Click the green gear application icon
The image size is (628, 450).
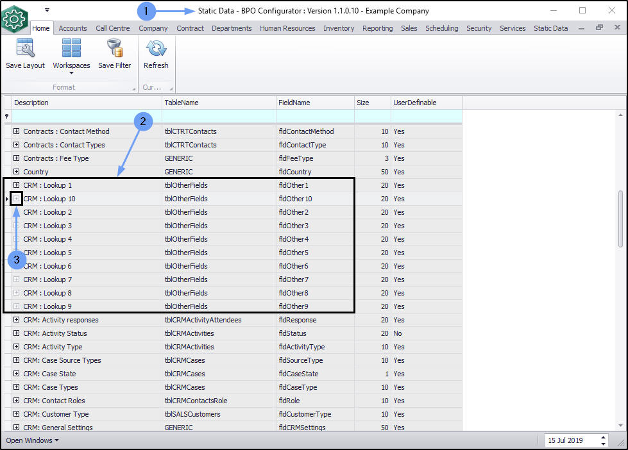tap(14, 19)
